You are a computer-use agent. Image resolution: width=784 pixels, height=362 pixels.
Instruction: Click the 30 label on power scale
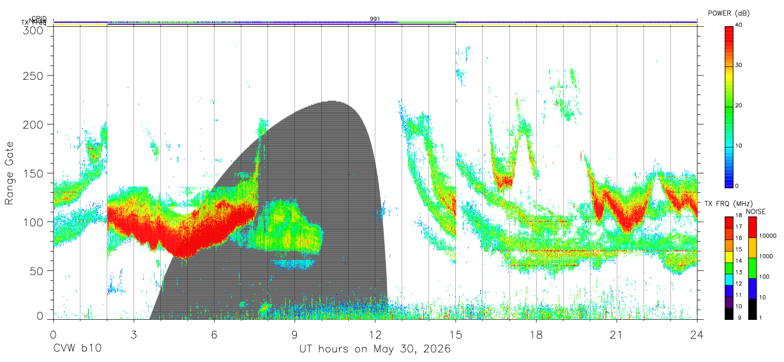click(x=739, y=65)
